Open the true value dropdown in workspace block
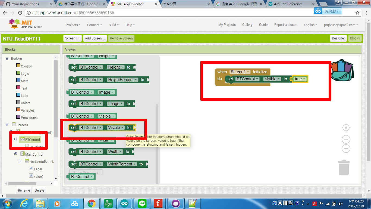 click(300, 79)
